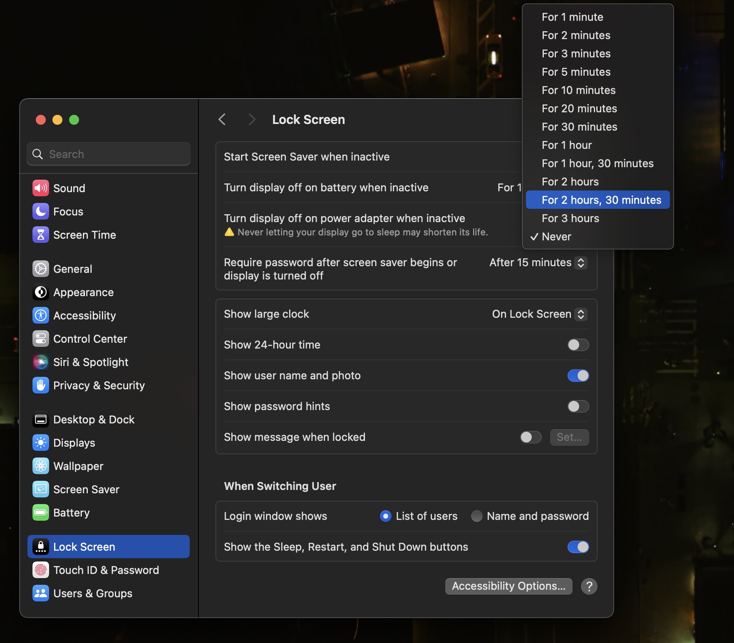This screenshot has height=643, width=734.
Task: Choose For 2 hours, 30 minutes option
Action: [x=601, y=200]
